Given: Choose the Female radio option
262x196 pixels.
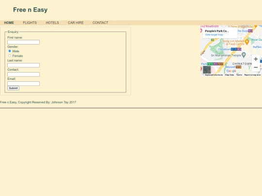Looking at the screenshot, I should [10, 56].
